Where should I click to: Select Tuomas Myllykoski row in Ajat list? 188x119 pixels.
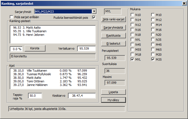pyautogui.click(x=39, y=74)
